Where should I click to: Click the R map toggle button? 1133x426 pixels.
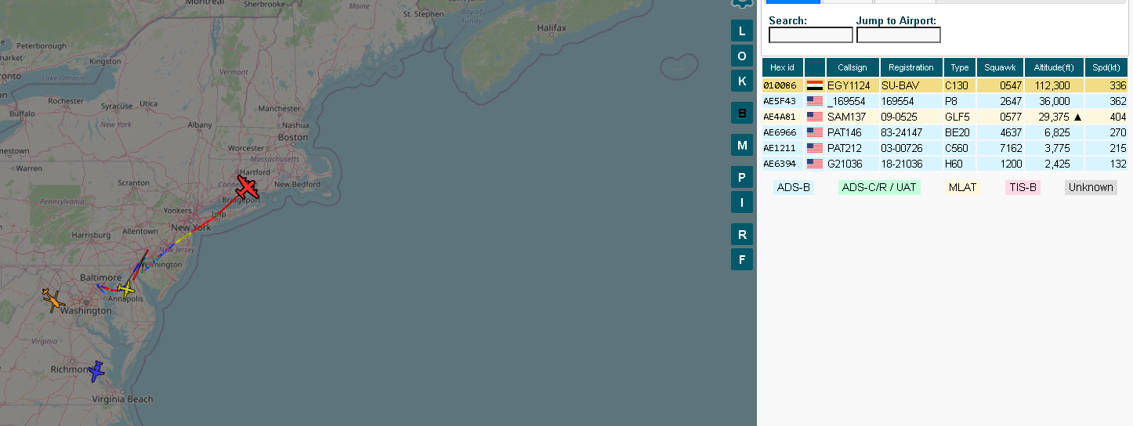pyautogui.click(x=742, y=234)
